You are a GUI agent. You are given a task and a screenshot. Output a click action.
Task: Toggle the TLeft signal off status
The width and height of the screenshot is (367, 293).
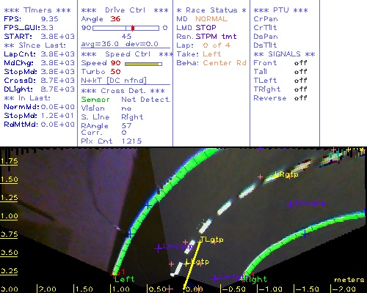click(x=300, y=81)
